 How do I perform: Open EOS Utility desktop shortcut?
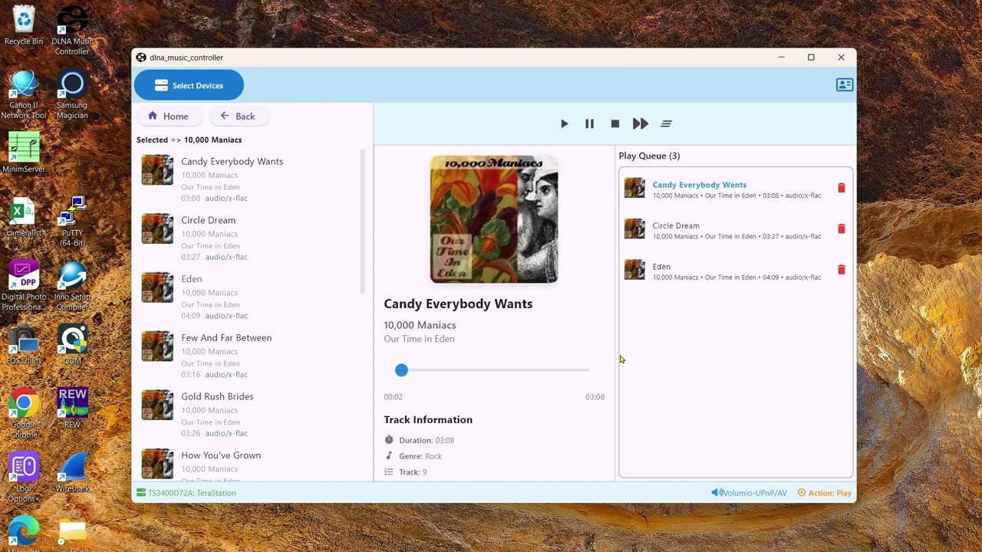[24, 345]
